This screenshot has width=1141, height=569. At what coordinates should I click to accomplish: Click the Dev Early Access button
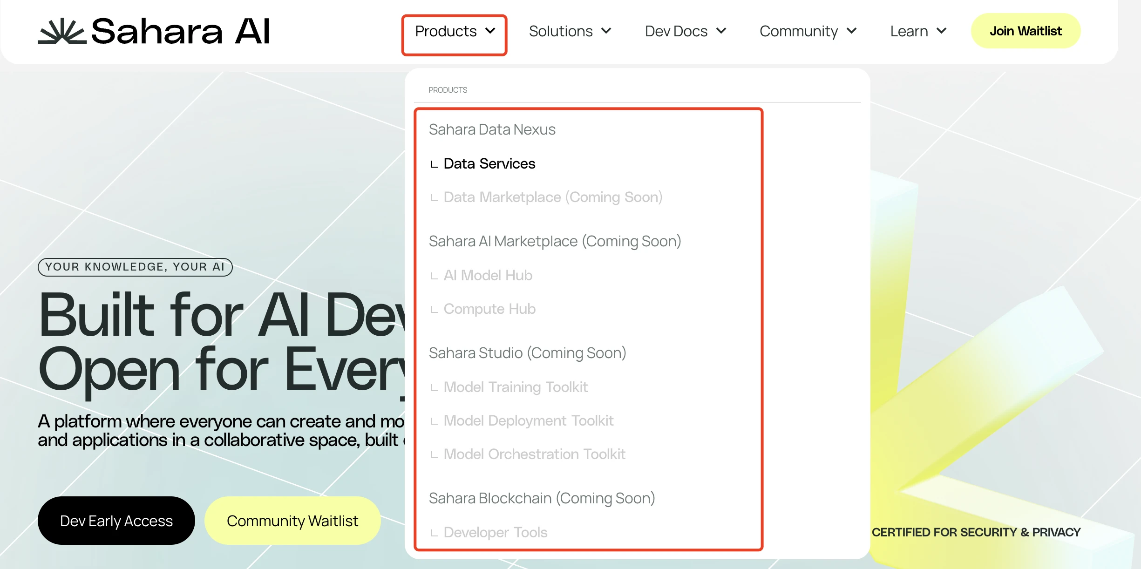[116, 521]
